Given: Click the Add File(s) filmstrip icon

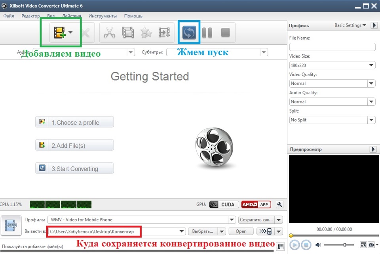Looking at the screenshot, I should pyautogui.click(x=60, y=32).
